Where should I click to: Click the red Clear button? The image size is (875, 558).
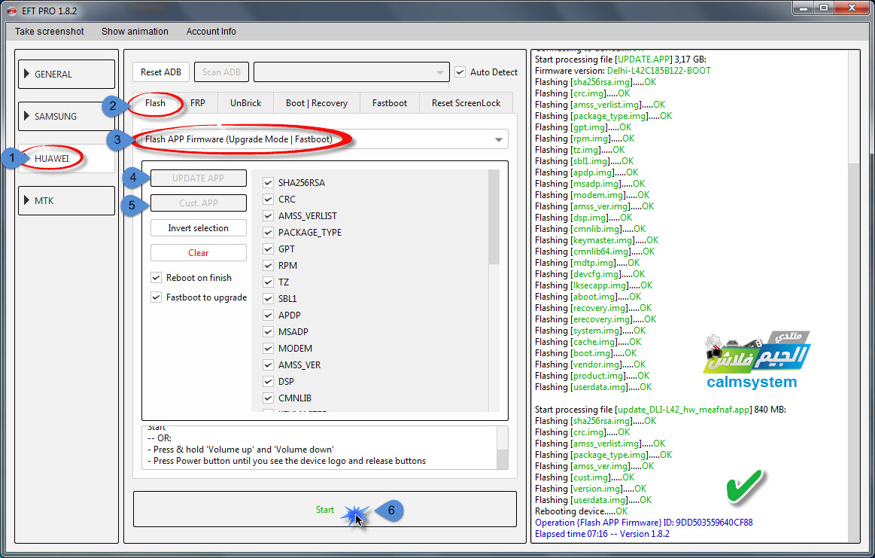198,252
